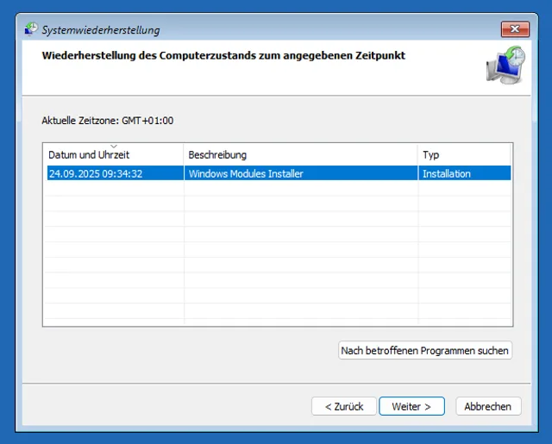Click the computer restore clock icon
The height and width of the screenshot is (444, 552).
pyautogui.click(x=506, y=66)
